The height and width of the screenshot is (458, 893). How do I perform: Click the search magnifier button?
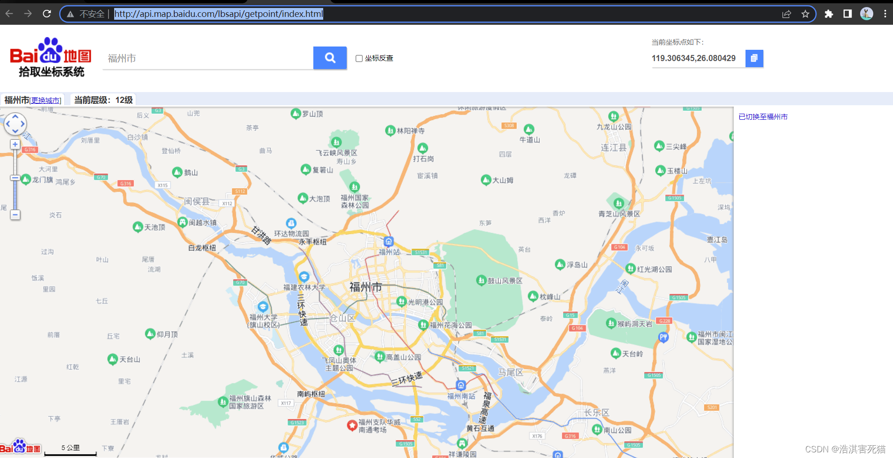pyautogui.click(x=330, y=58)
